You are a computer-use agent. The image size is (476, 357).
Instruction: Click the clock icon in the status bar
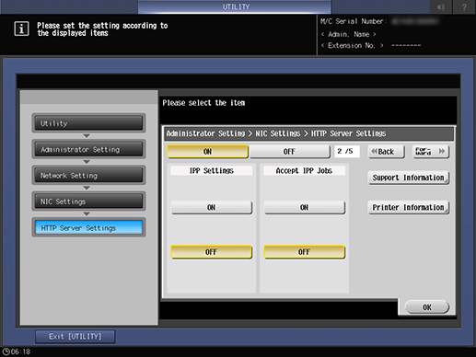[x=6, y=351]
